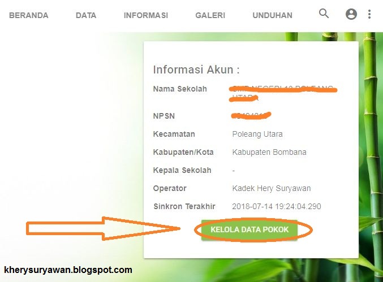Screen dimensions: 383x282
Task: Click the Kepala Sekolah label
Action: coord(182,170)
